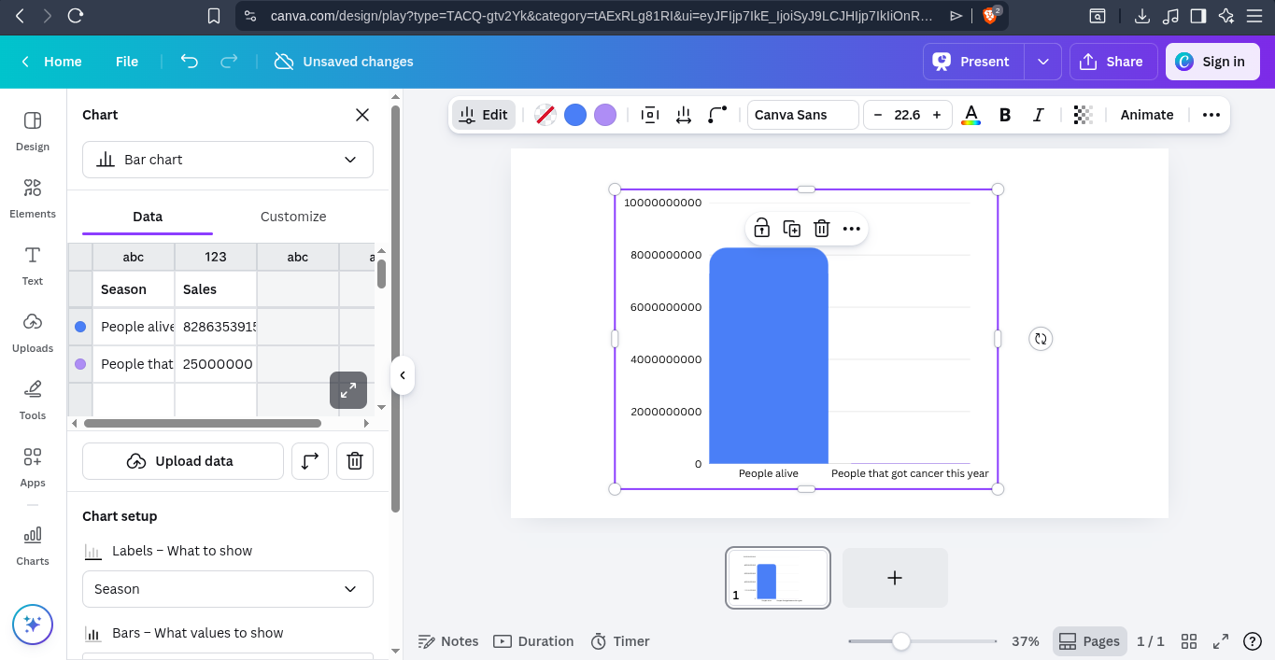
Task: Increase font size with plus button
Action: [x=937, y=115]
